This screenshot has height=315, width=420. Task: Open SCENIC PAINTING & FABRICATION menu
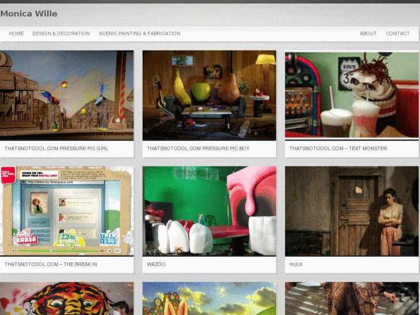click(x=140, y=34)
